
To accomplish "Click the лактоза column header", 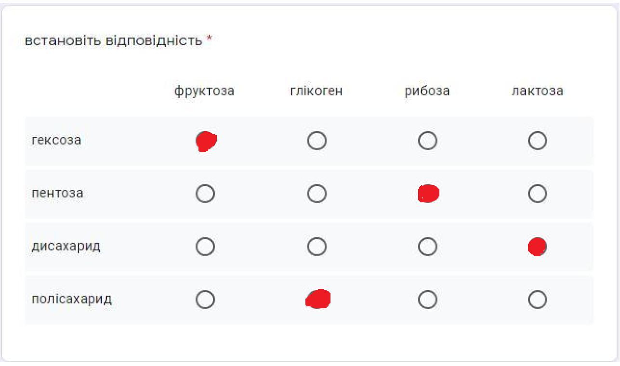I will tap(537, 91).
